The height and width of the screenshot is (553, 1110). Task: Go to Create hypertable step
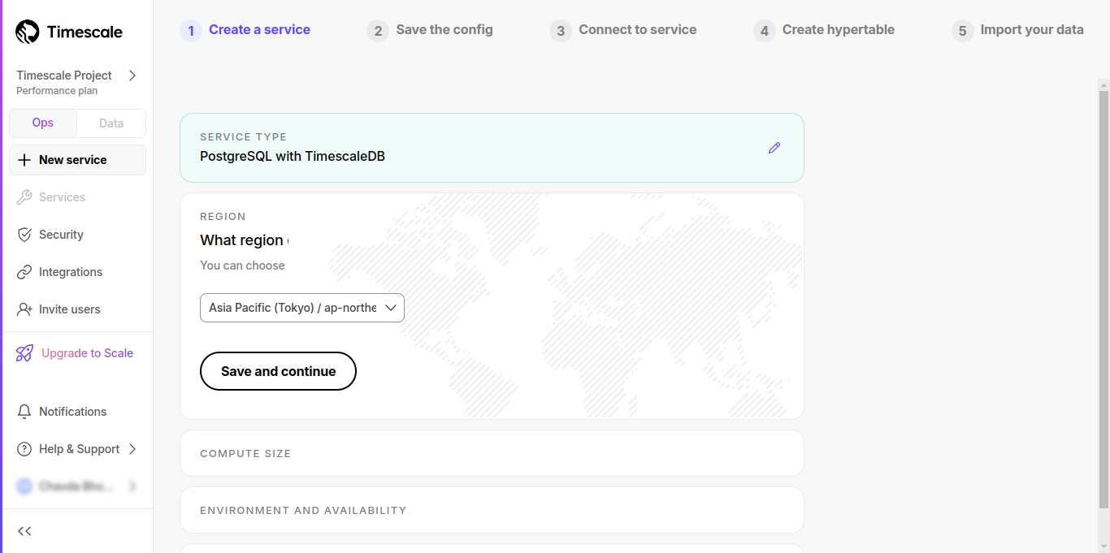tap(839, 29)
